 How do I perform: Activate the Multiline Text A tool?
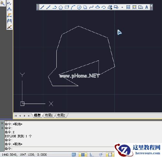(146, 7)
